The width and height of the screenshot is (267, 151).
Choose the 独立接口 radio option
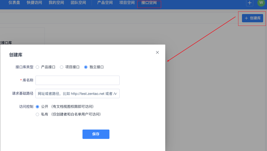(86, 67)
